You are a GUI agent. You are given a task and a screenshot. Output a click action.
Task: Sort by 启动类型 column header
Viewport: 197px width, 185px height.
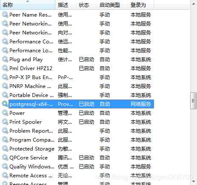point(112,5)
